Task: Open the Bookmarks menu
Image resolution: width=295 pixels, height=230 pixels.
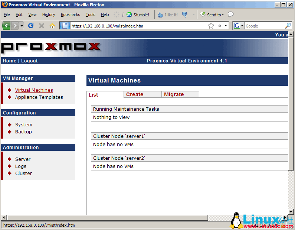Action: click(70, 15)
